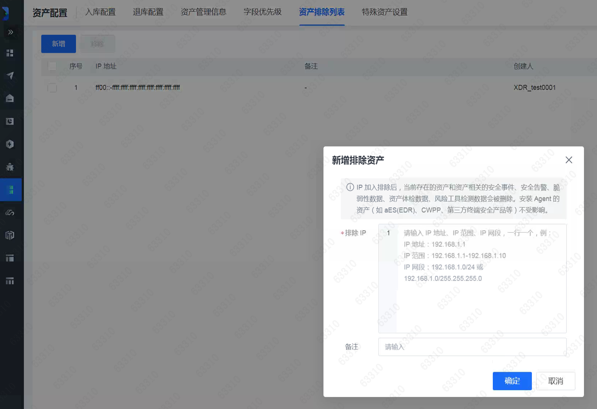Screen dimensions: 597x409
Task: Open the 字段优先级 tab
Action: (262, 12)
